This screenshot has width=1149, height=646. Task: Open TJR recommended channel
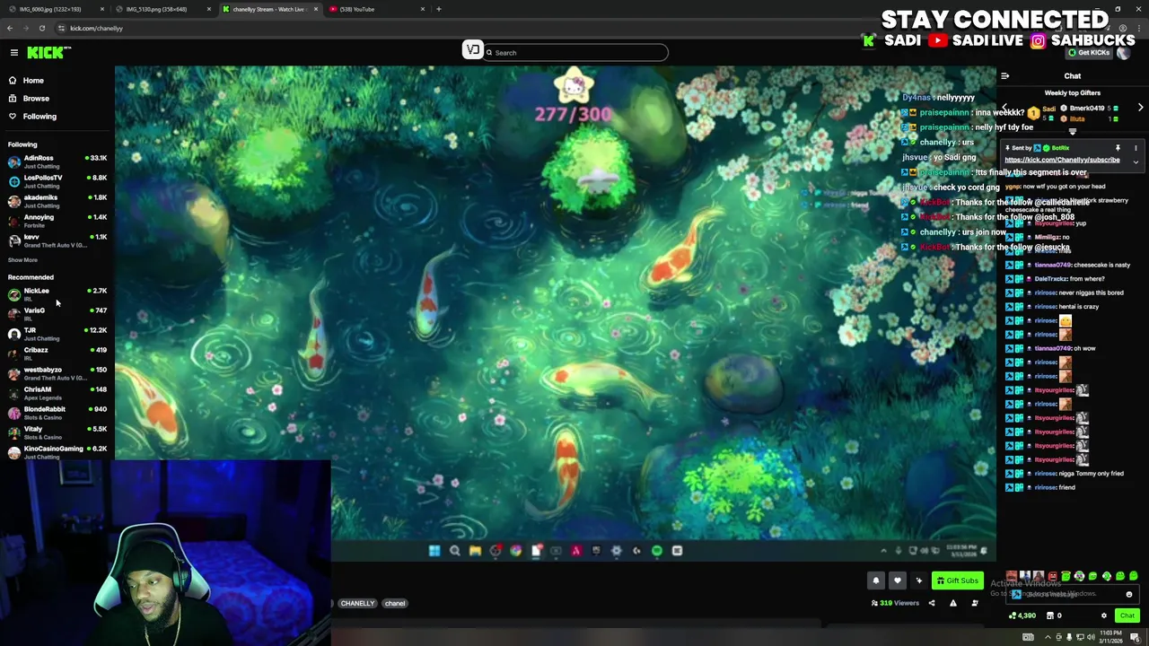point(57,334)
